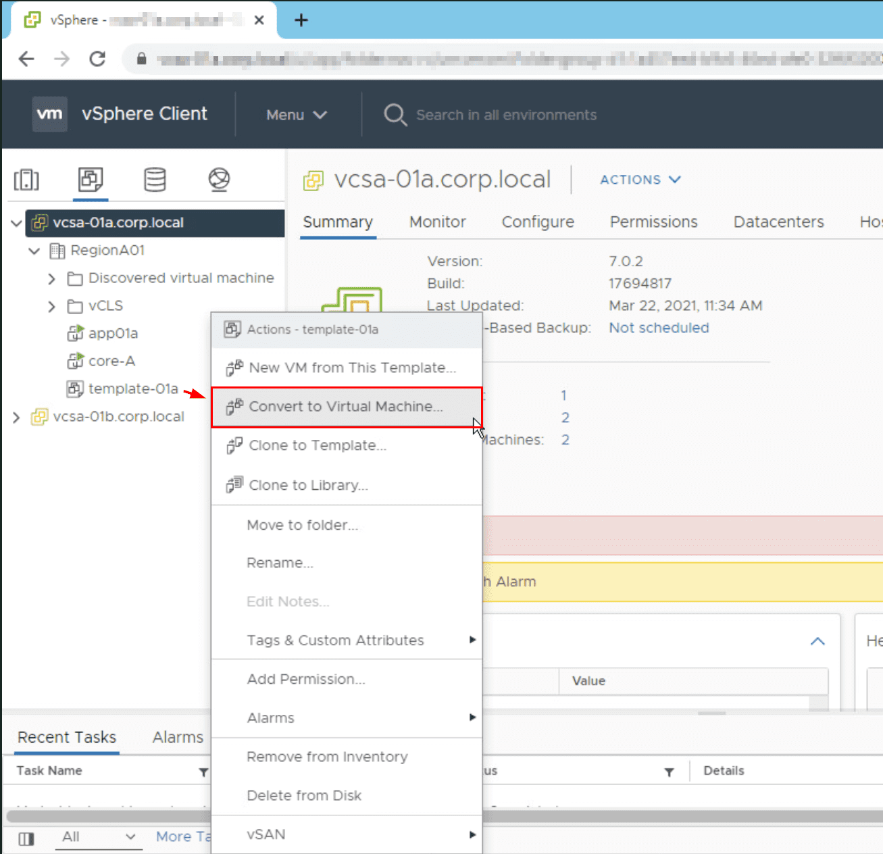This screenshot has width=883, height=854.
Task: Click Discovered virtual machine folder icon
Action: [75, 278]
